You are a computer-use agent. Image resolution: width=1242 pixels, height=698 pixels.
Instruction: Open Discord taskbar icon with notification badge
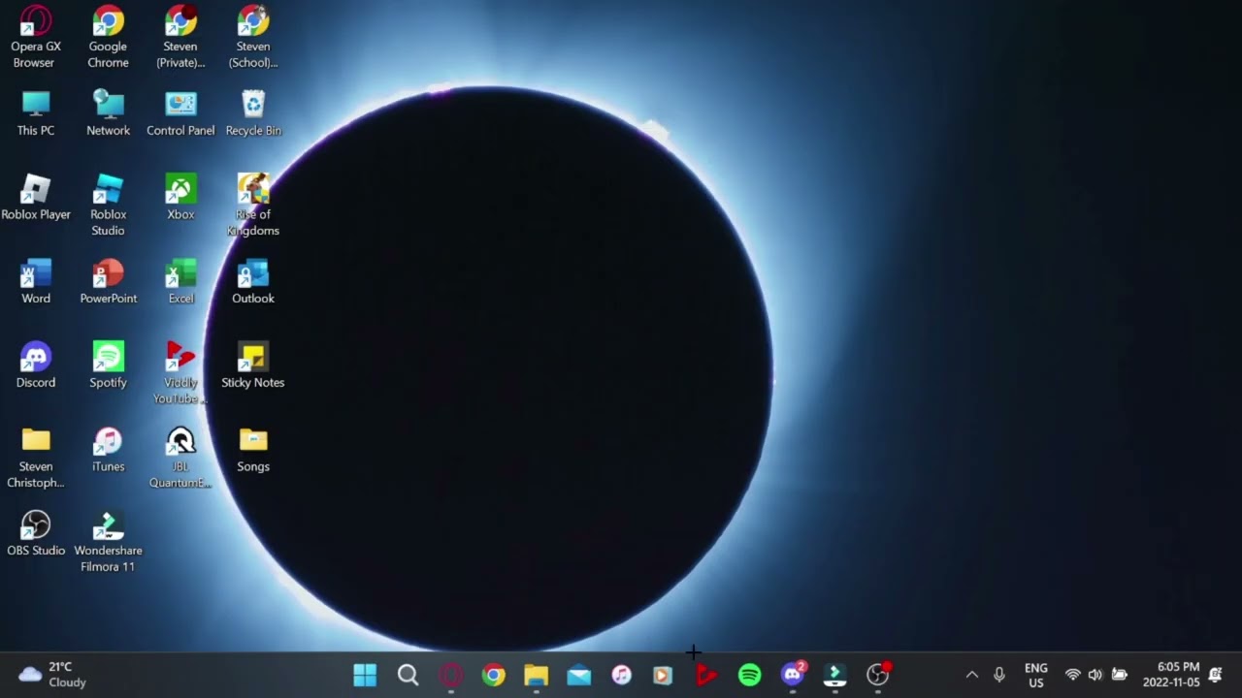793,674
